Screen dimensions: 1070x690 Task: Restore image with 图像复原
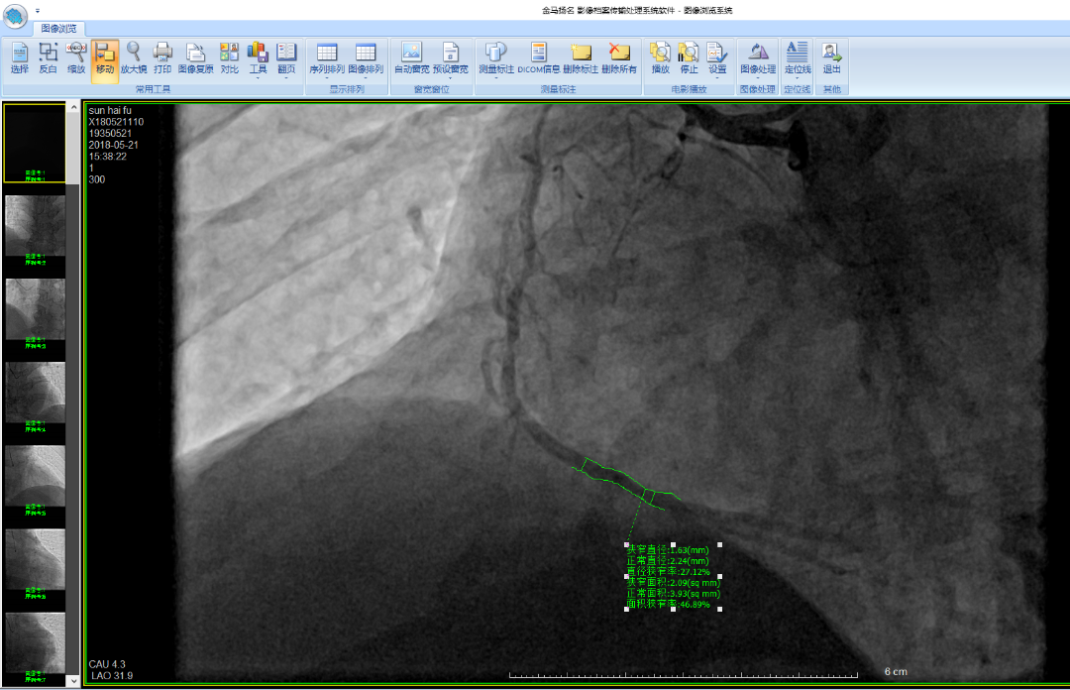pyautogui.click(x=196, y=58)
